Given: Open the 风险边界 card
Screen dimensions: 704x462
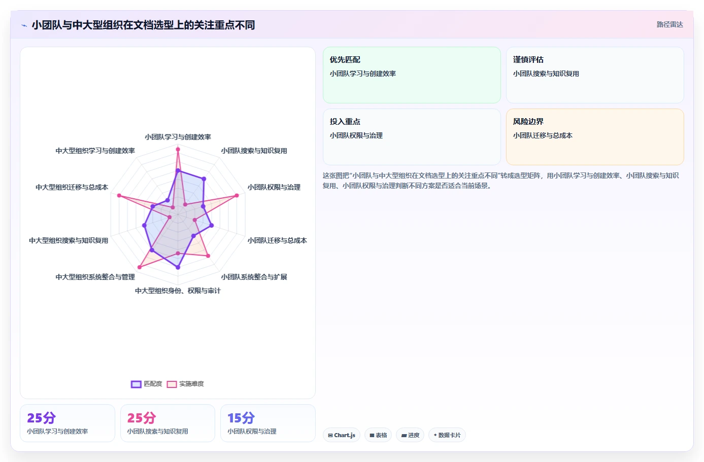Looking at the screenshot, I should point(595,137).
